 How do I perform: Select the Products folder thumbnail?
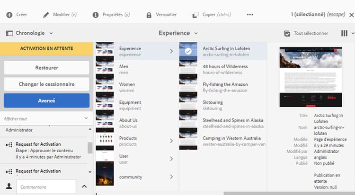105,141
